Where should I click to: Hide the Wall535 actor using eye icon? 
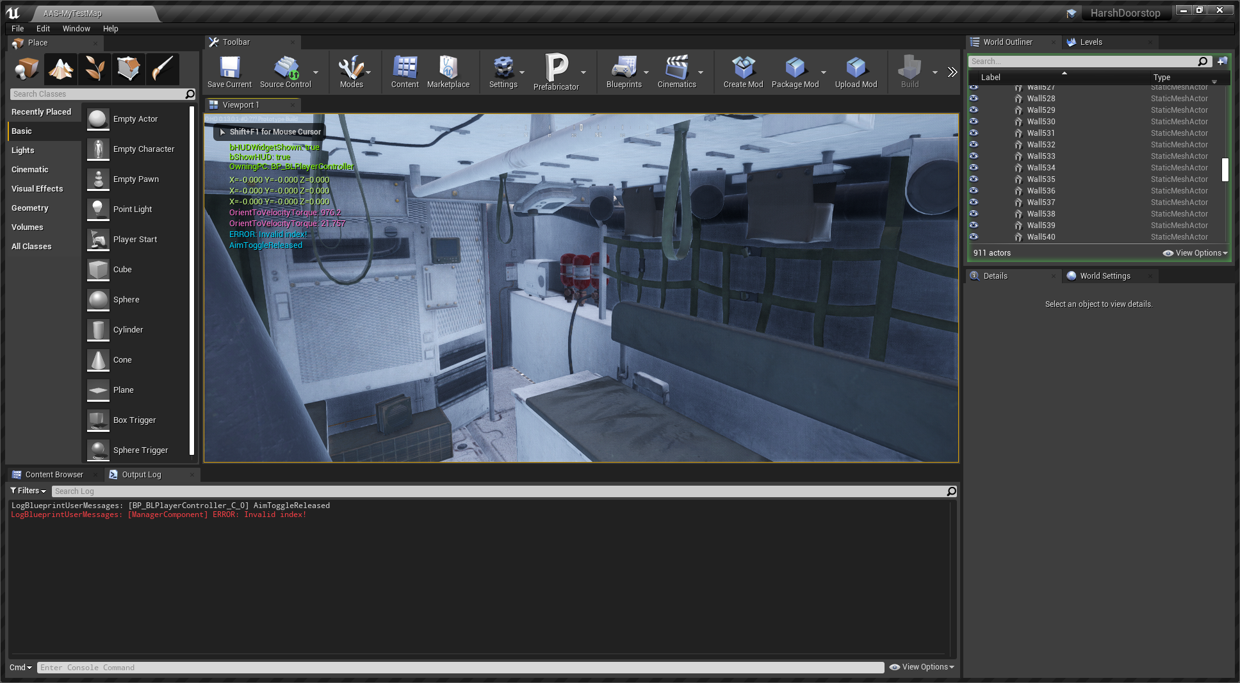[x=974, y=179]
